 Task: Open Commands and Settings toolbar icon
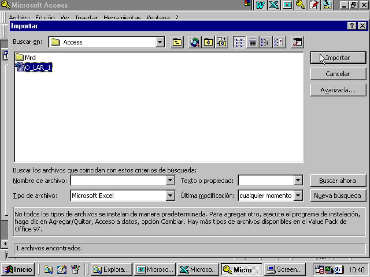coord(297,42)
